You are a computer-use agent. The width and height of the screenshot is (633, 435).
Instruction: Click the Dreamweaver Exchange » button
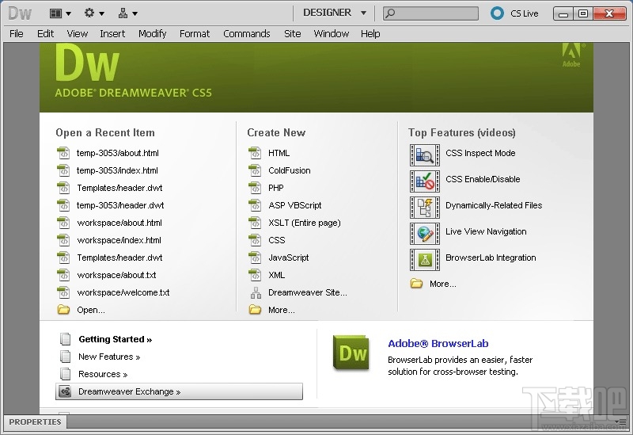point(179,391)
